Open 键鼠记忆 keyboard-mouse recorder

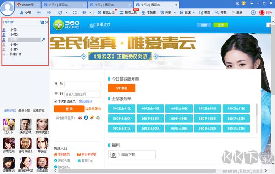tap(106, 12)
